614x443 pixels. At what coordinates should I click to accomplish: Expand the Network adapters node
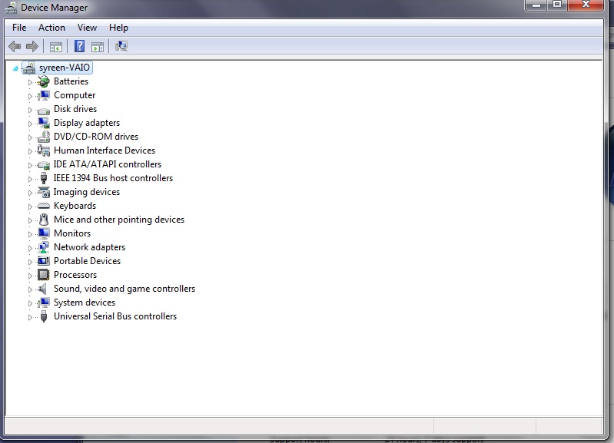point(31,248)
